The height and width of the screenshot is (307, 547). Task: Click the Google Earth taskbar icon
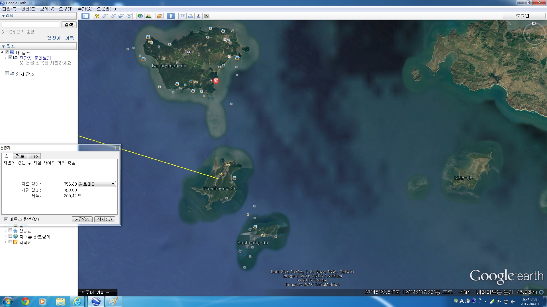96,301
